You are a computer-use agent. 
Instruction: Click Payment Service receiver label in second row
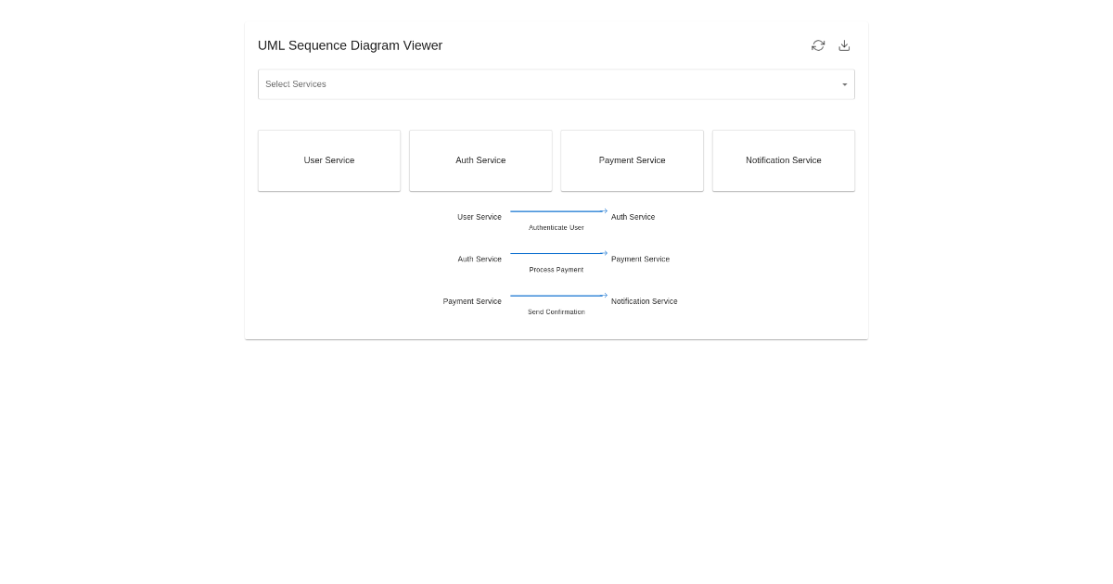point(640,260)
